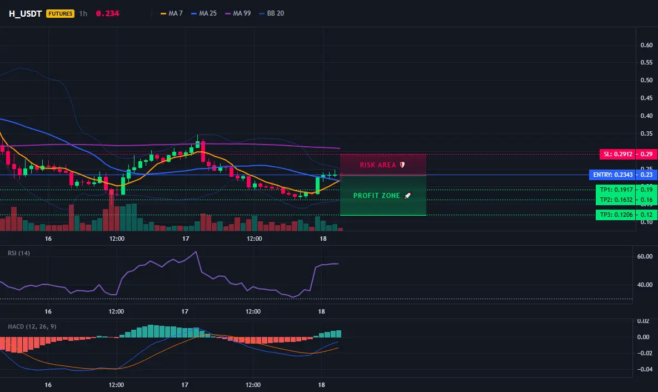Click the 0.234 current price value
658x392 pixels.
click(x=107, y=13)
